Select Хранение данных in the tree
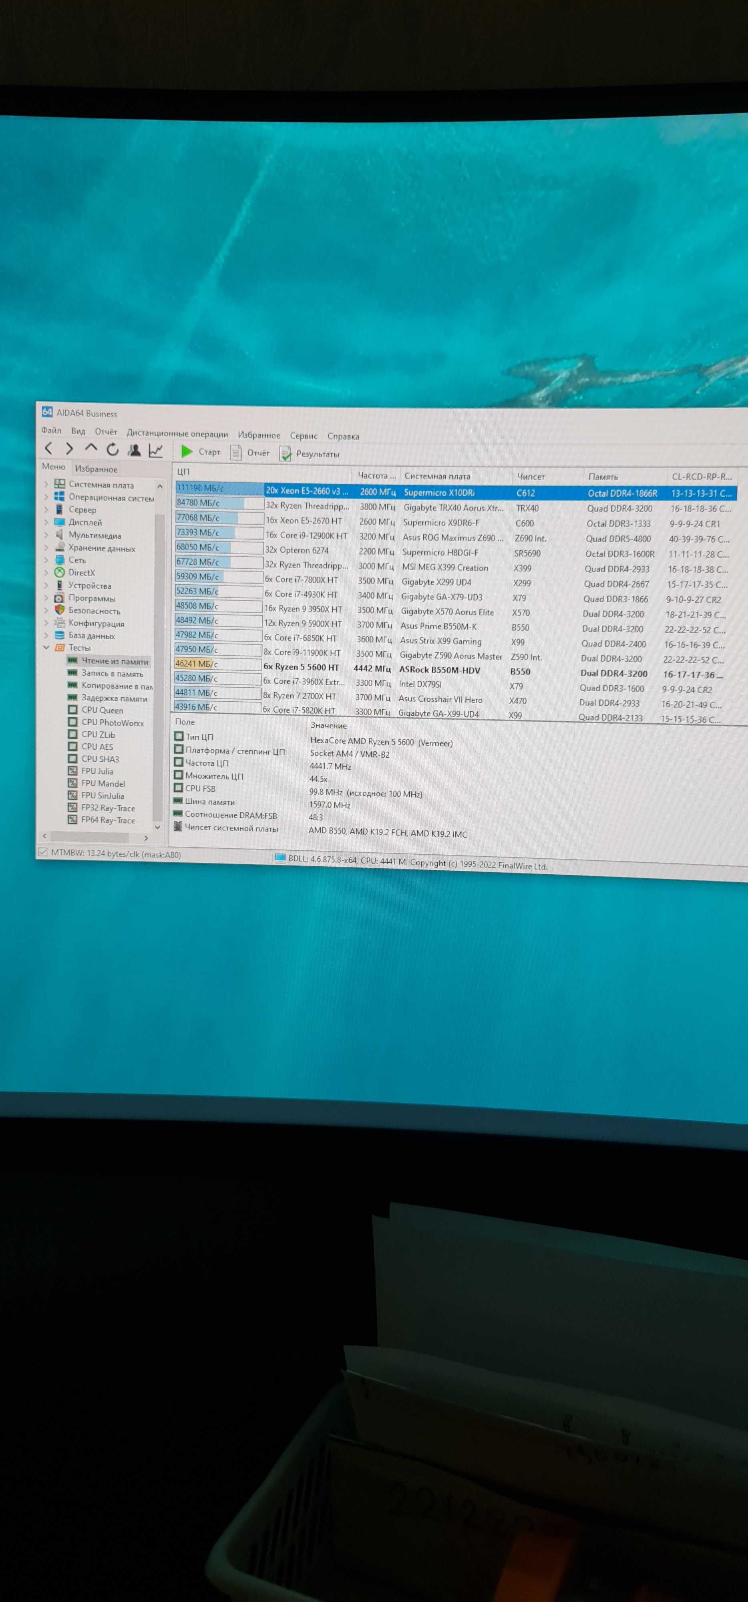Viewport: 748px width, 1602px height. [x=101, y=548]
